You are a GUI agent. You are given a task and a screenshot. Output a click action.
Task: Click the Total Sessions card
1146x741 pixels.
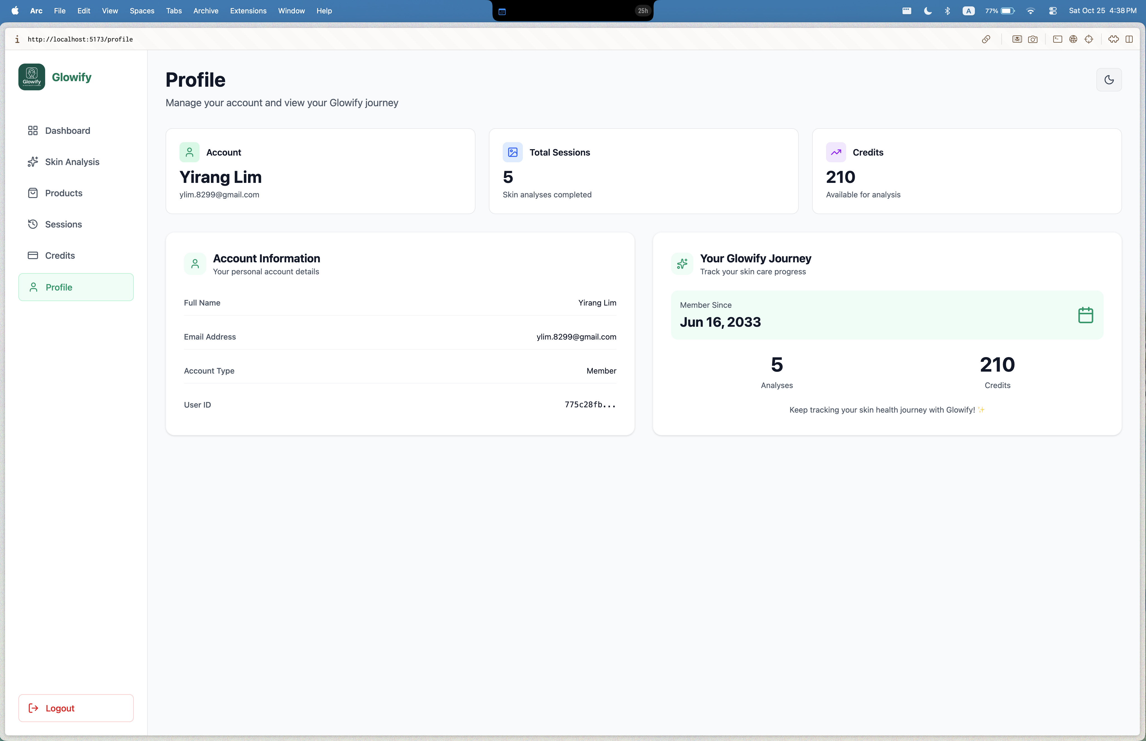[643, 171]
